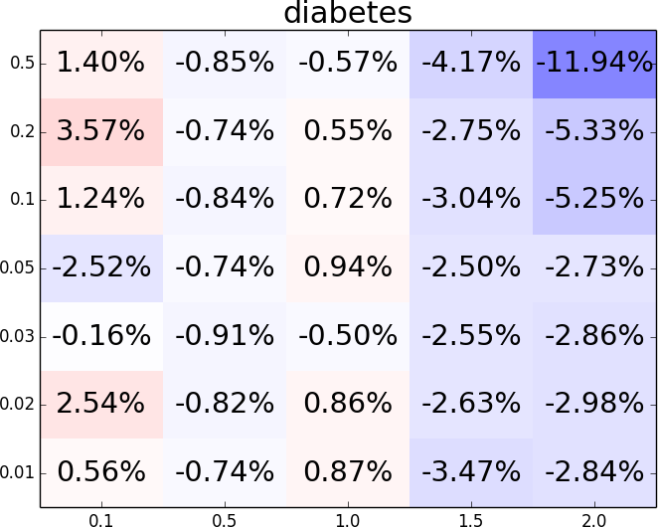Pick the cell showing -2.52%
658x527 pixels.
tap(100, 267)
